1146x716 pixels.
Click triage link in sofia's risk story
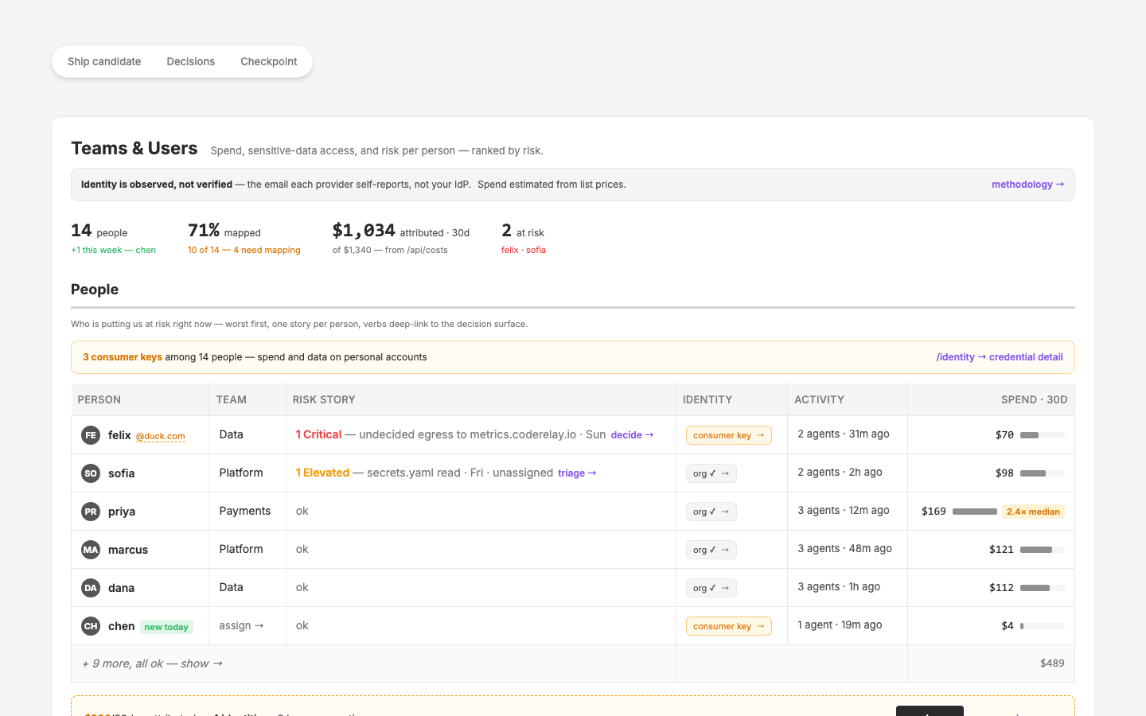(577, 473)
